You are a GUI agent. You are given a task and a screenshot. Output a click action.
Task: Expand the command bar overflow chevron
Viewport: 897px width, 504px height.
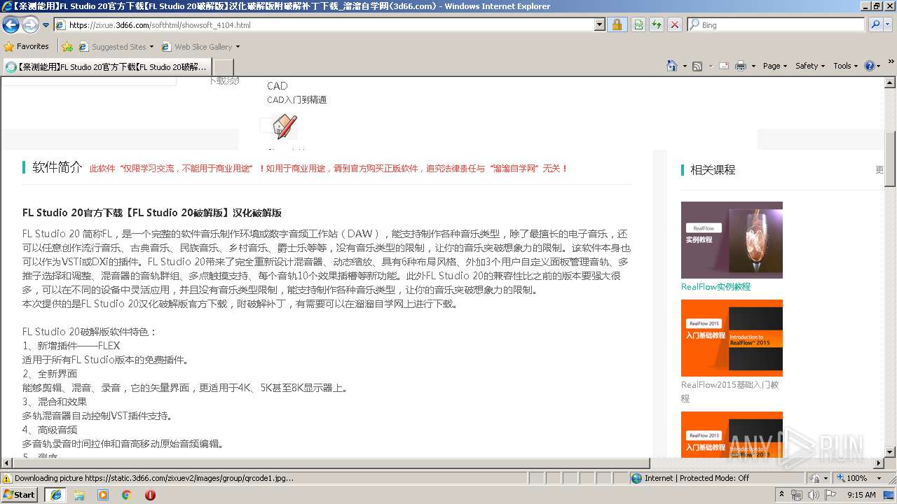(891, 63)
